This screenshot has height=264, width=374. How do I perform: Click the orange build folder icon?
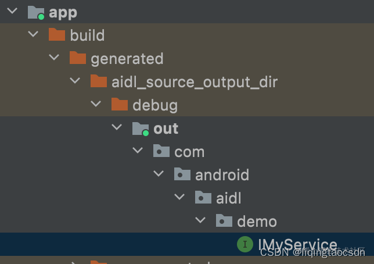(57, 34)
